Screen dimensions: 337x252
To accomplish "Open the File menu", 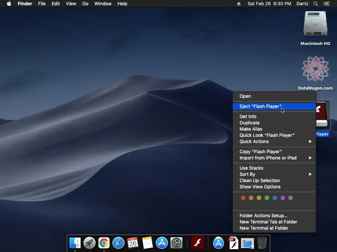I will [42, 4].
